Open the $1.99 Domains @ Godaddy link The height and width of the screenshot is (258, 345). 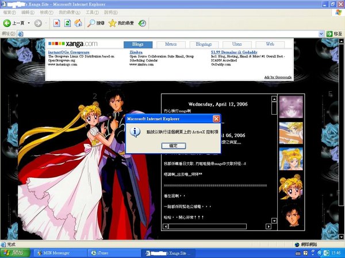click(234, 52)
